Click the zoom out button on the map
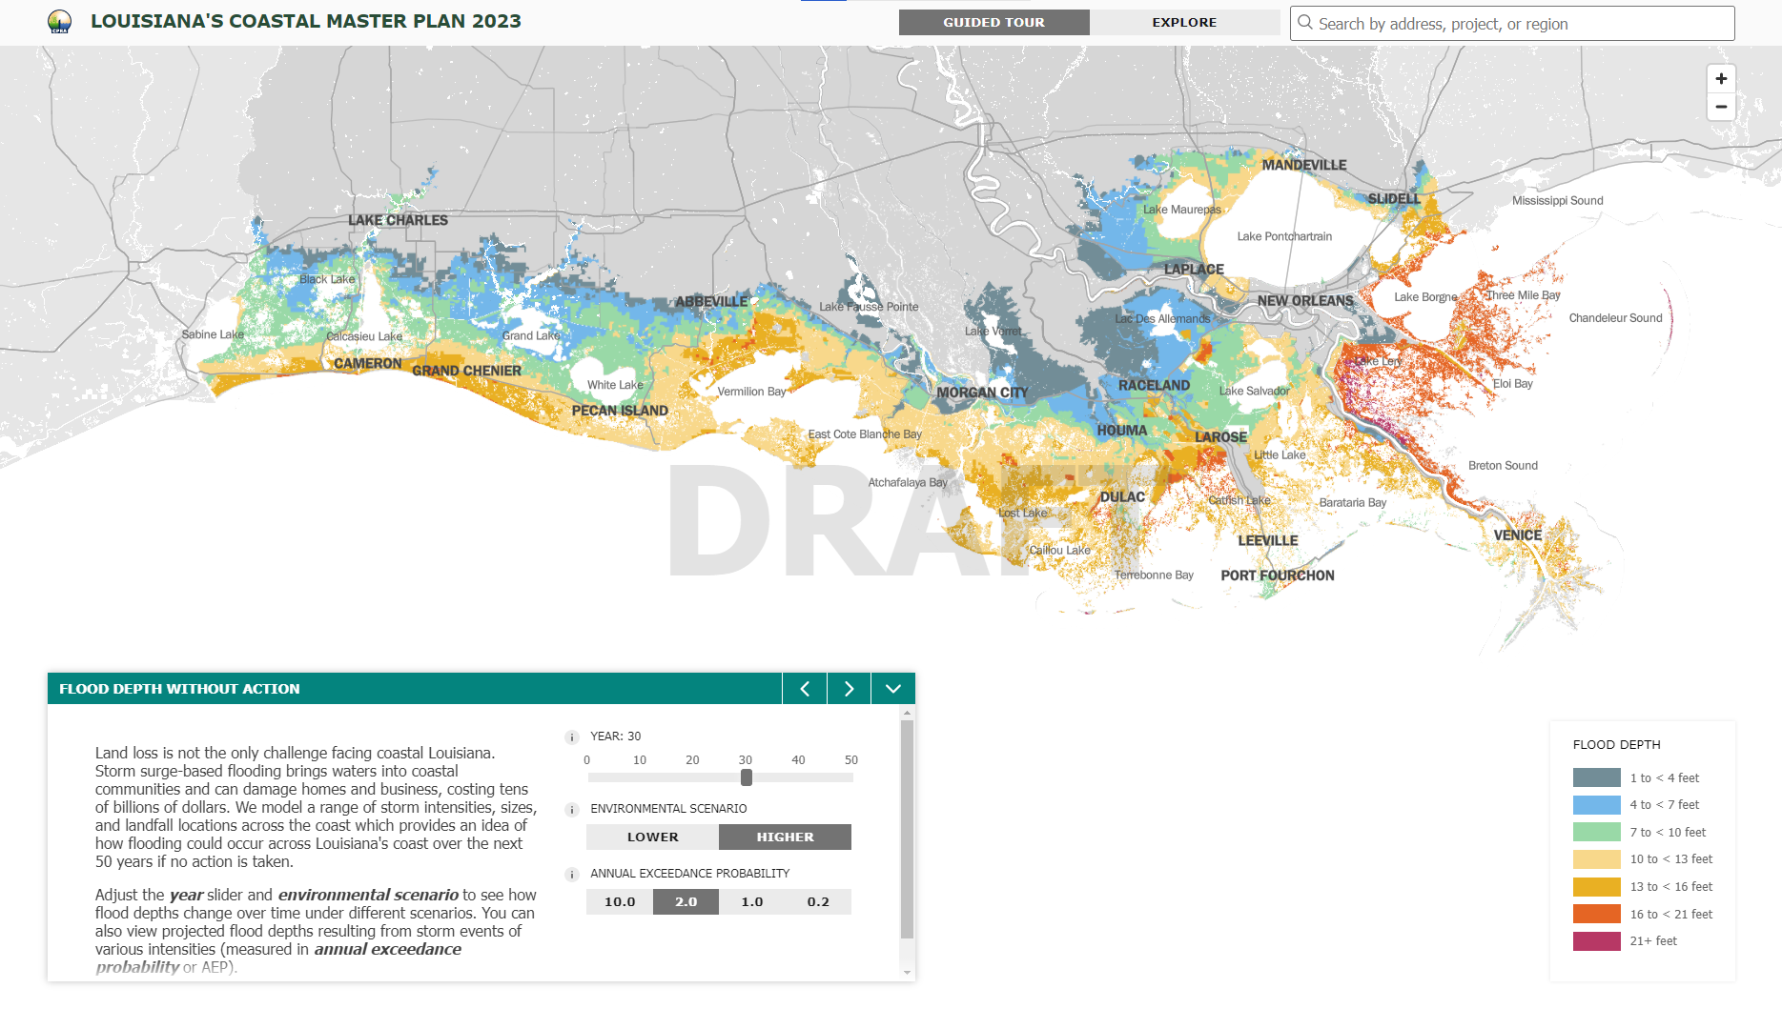This screenshot has width=1782, height=1029. [1721, 108]
